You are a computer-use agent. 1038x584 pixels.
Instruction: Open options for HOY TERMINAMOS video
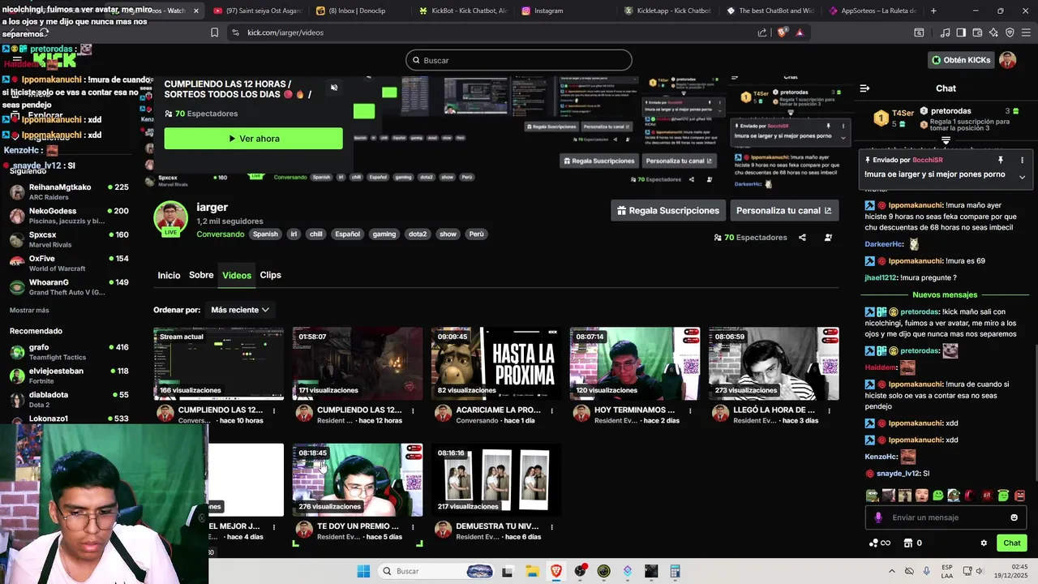pos(690,410)
